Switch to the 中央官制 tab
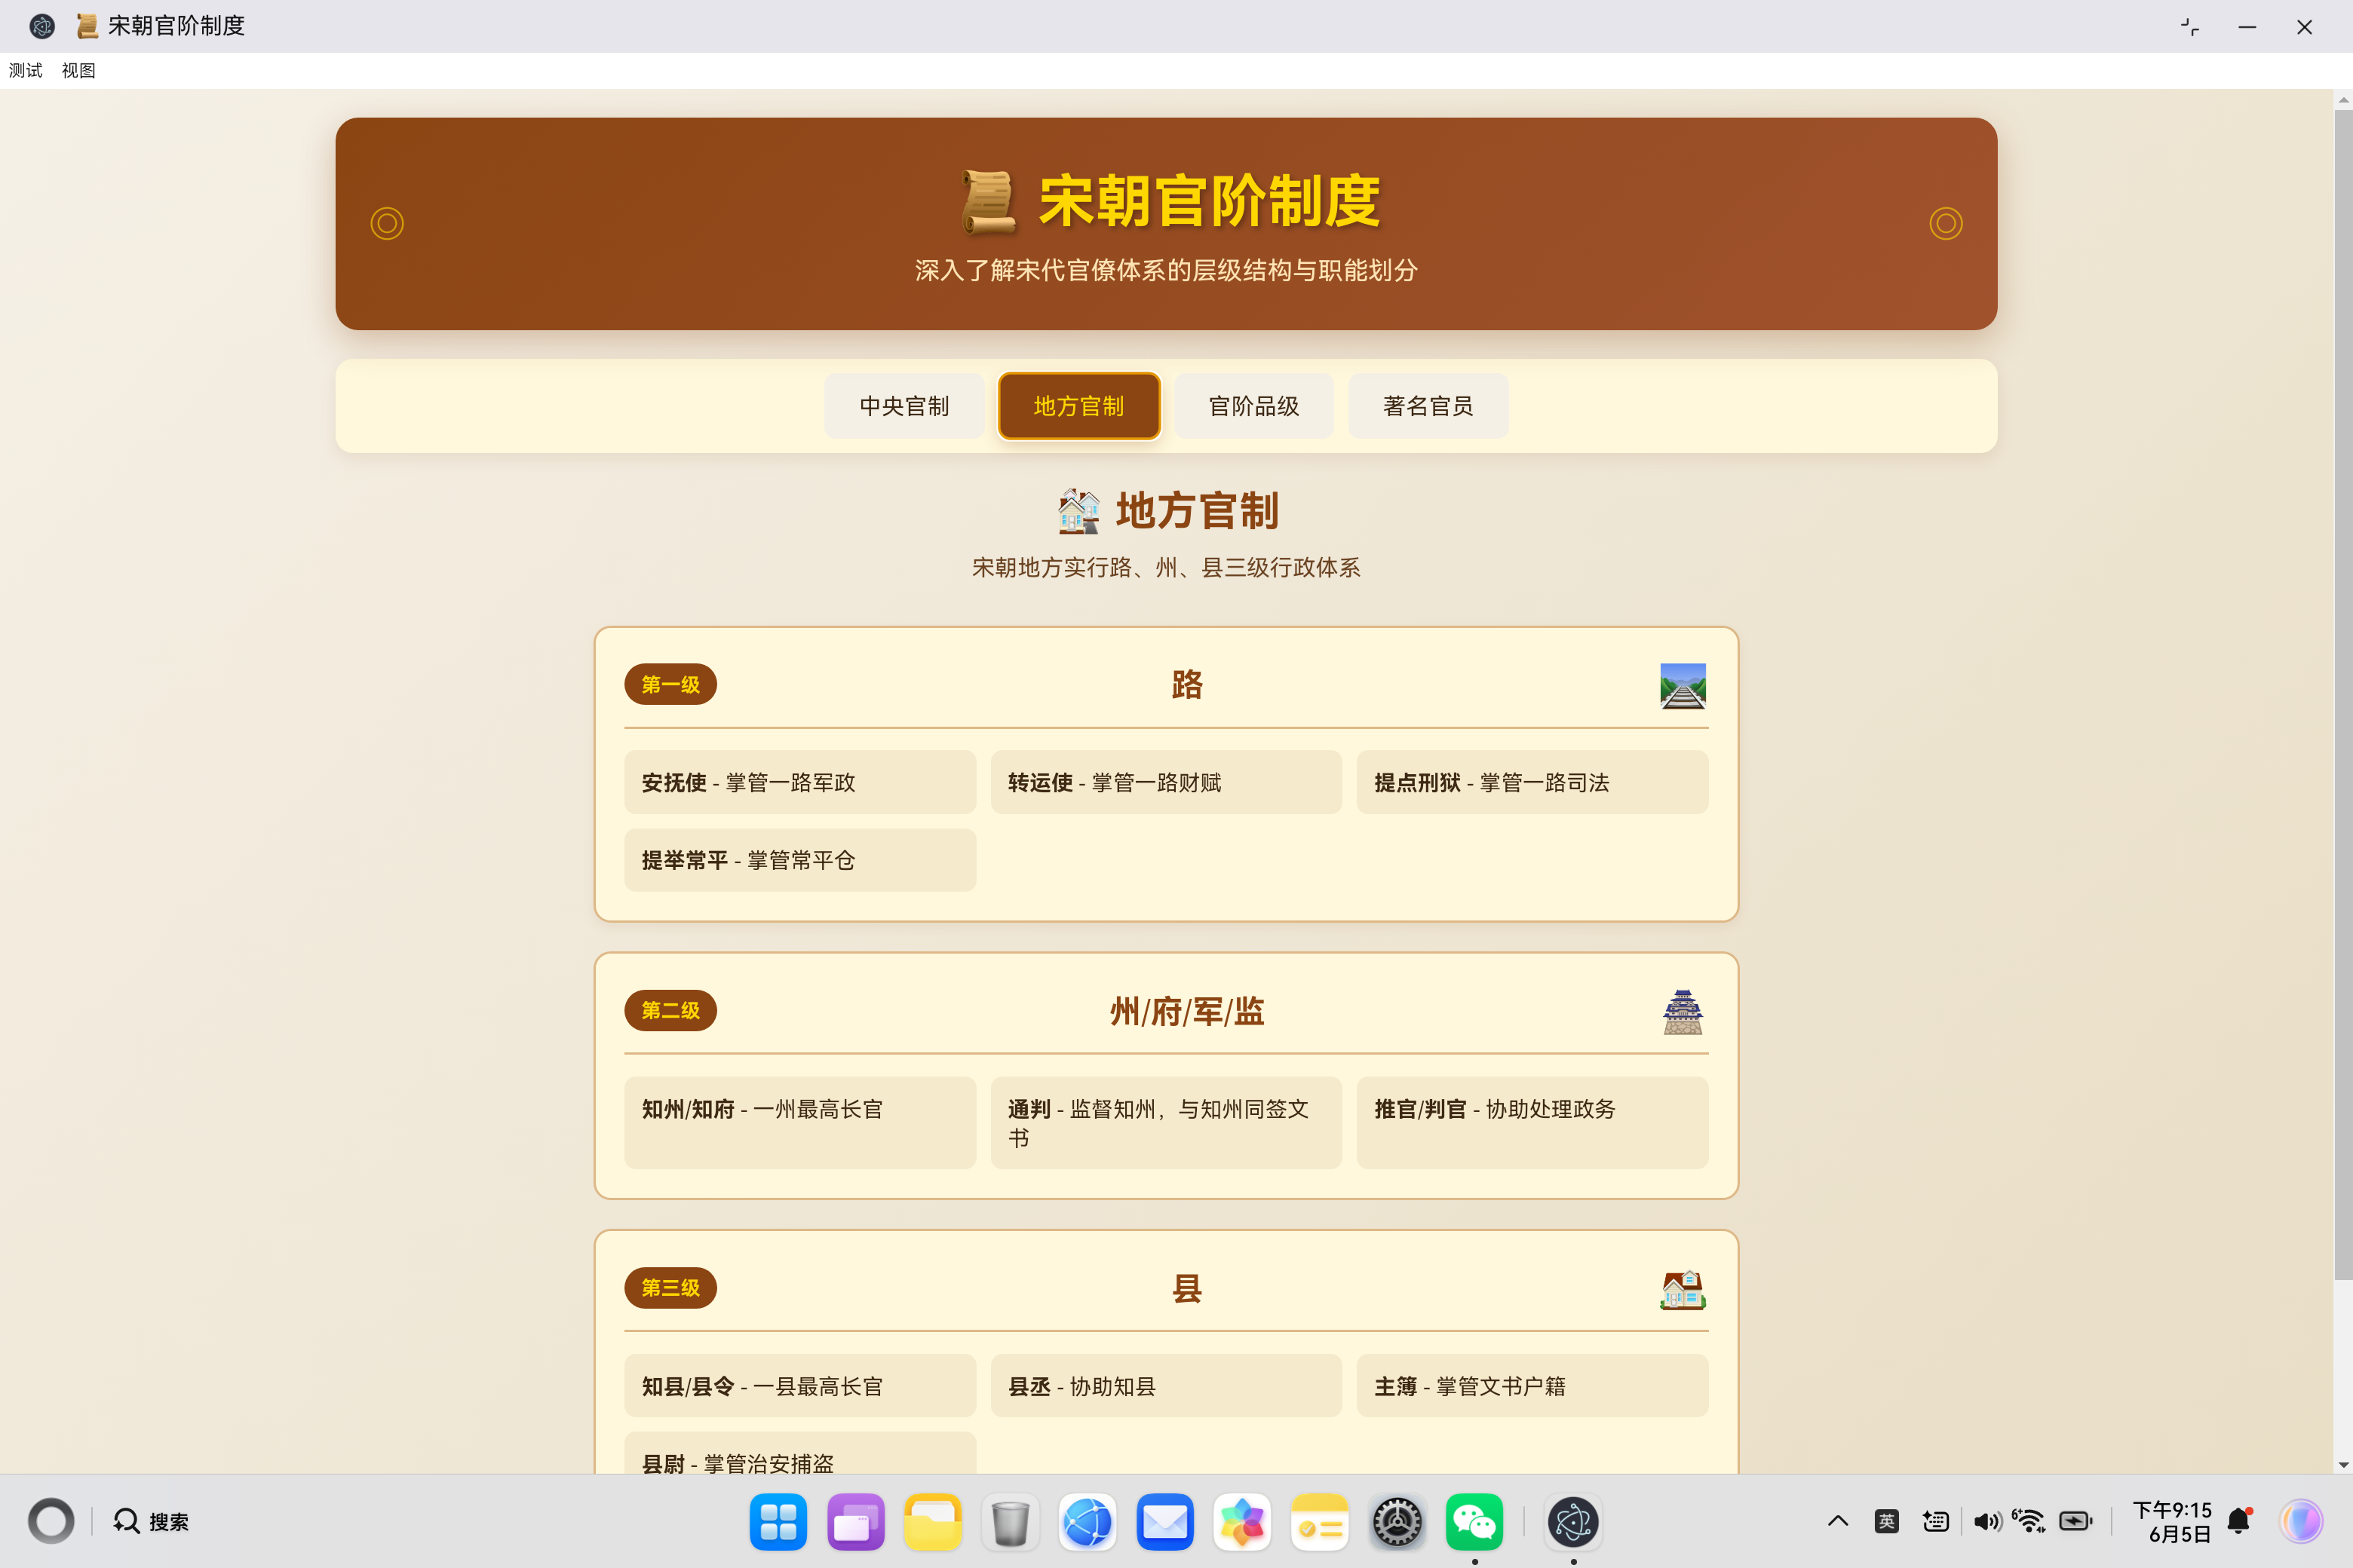 [904, 406]
